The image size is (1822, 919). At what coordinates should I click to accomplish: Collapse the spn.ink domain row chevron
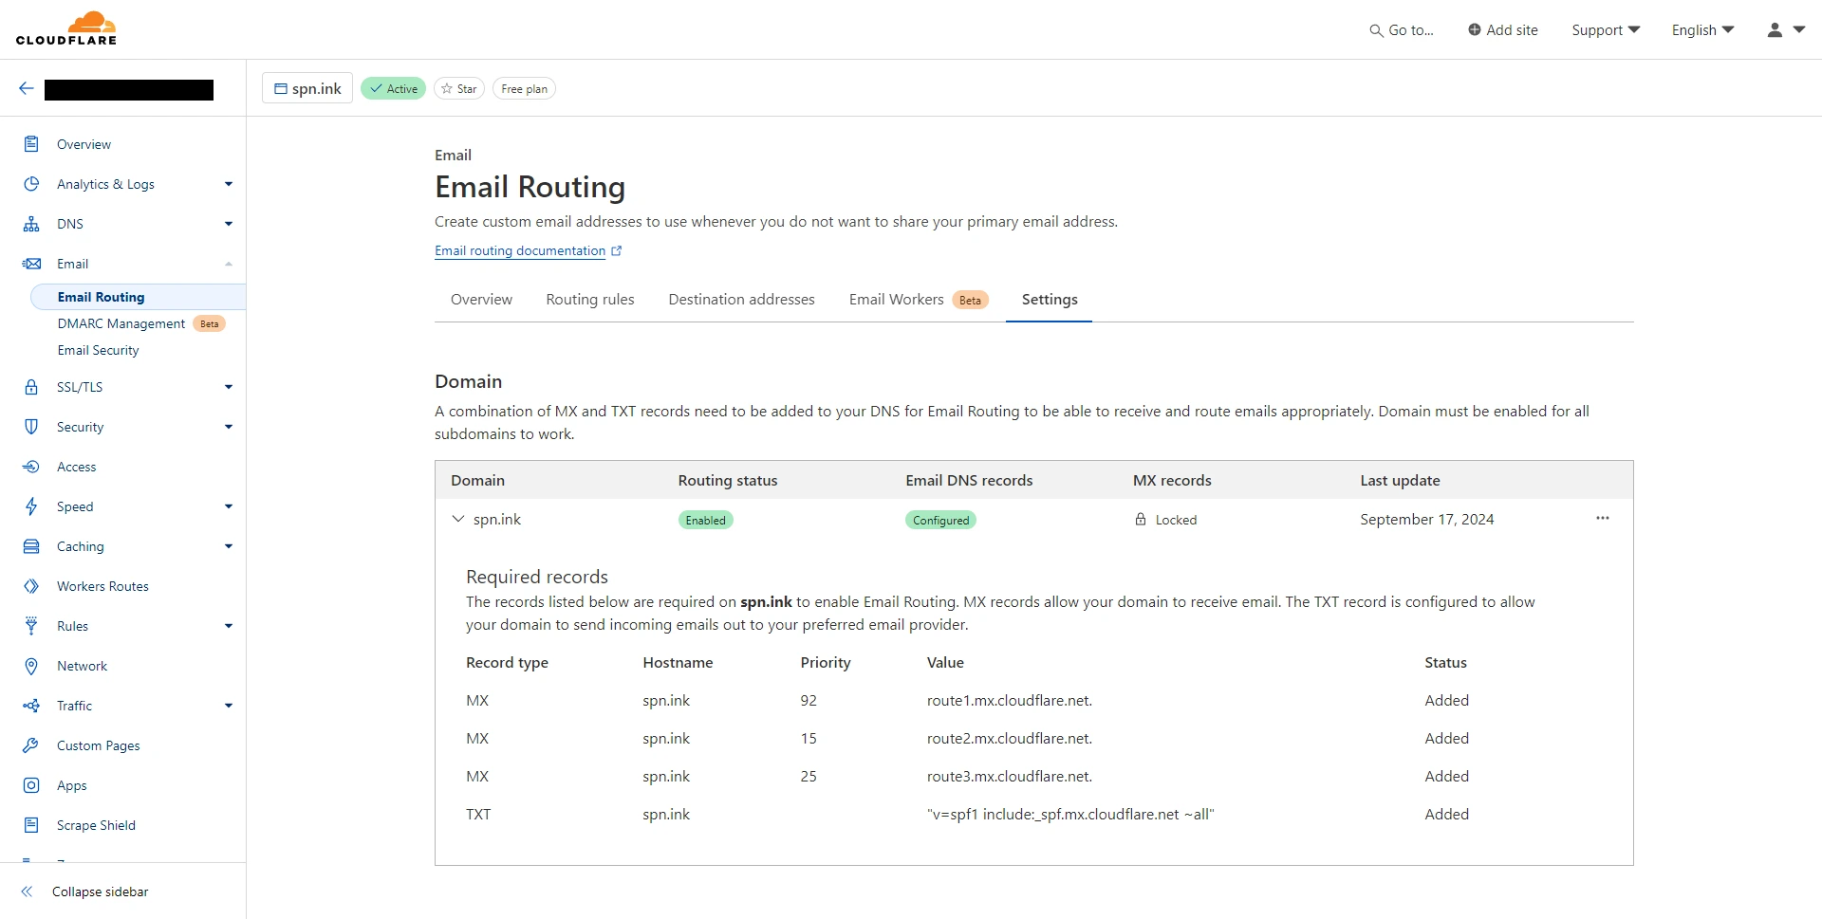[x=458, y=519]
